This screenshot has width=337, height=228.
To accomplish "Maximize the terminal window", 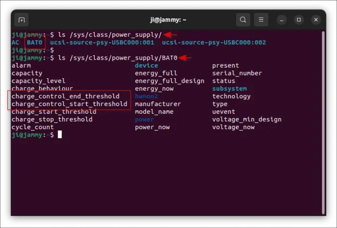I will 299,20.
